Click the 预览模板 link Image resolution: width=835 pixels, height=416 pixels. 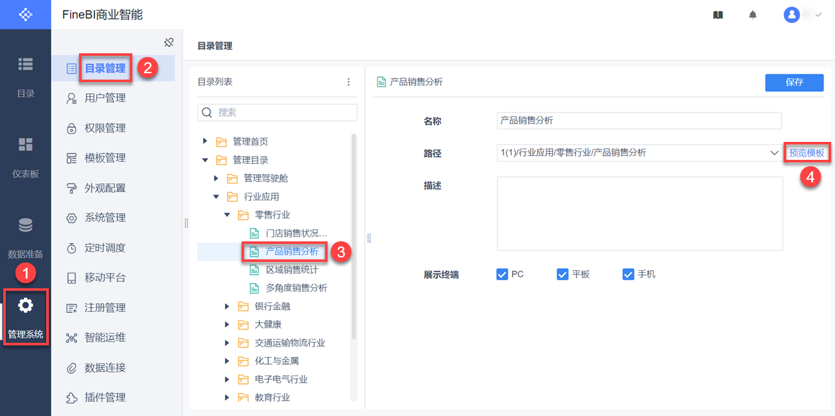click(806, 153)
